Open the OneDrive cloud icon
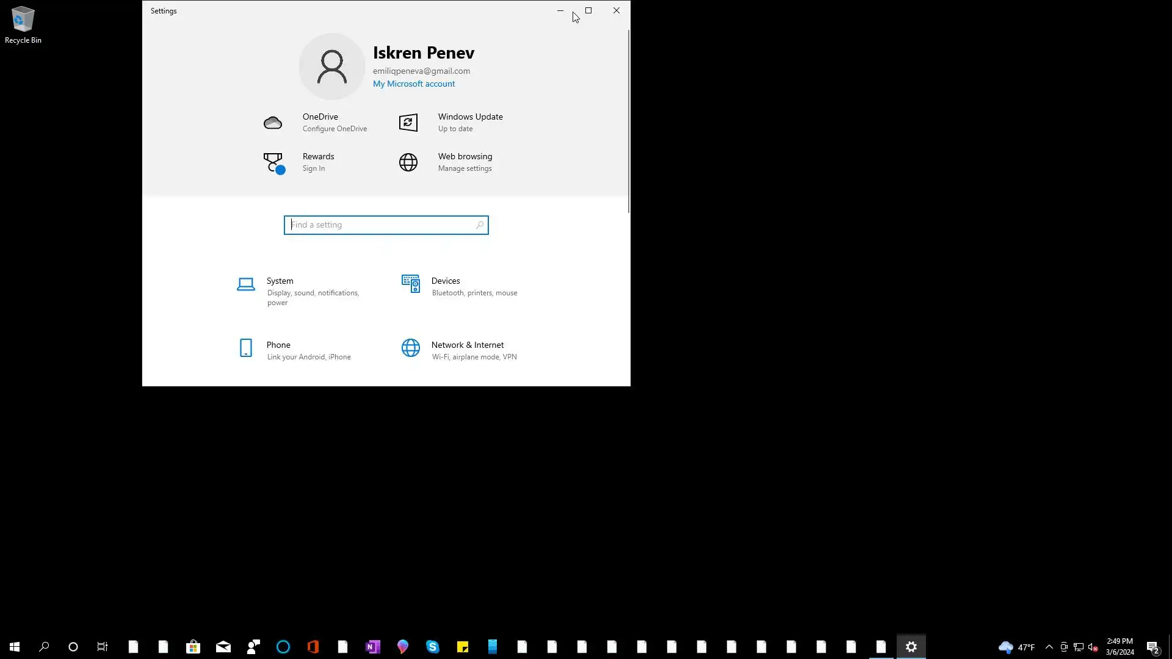The width and height of the screenshot is (1172, 659). pos(273,123)
